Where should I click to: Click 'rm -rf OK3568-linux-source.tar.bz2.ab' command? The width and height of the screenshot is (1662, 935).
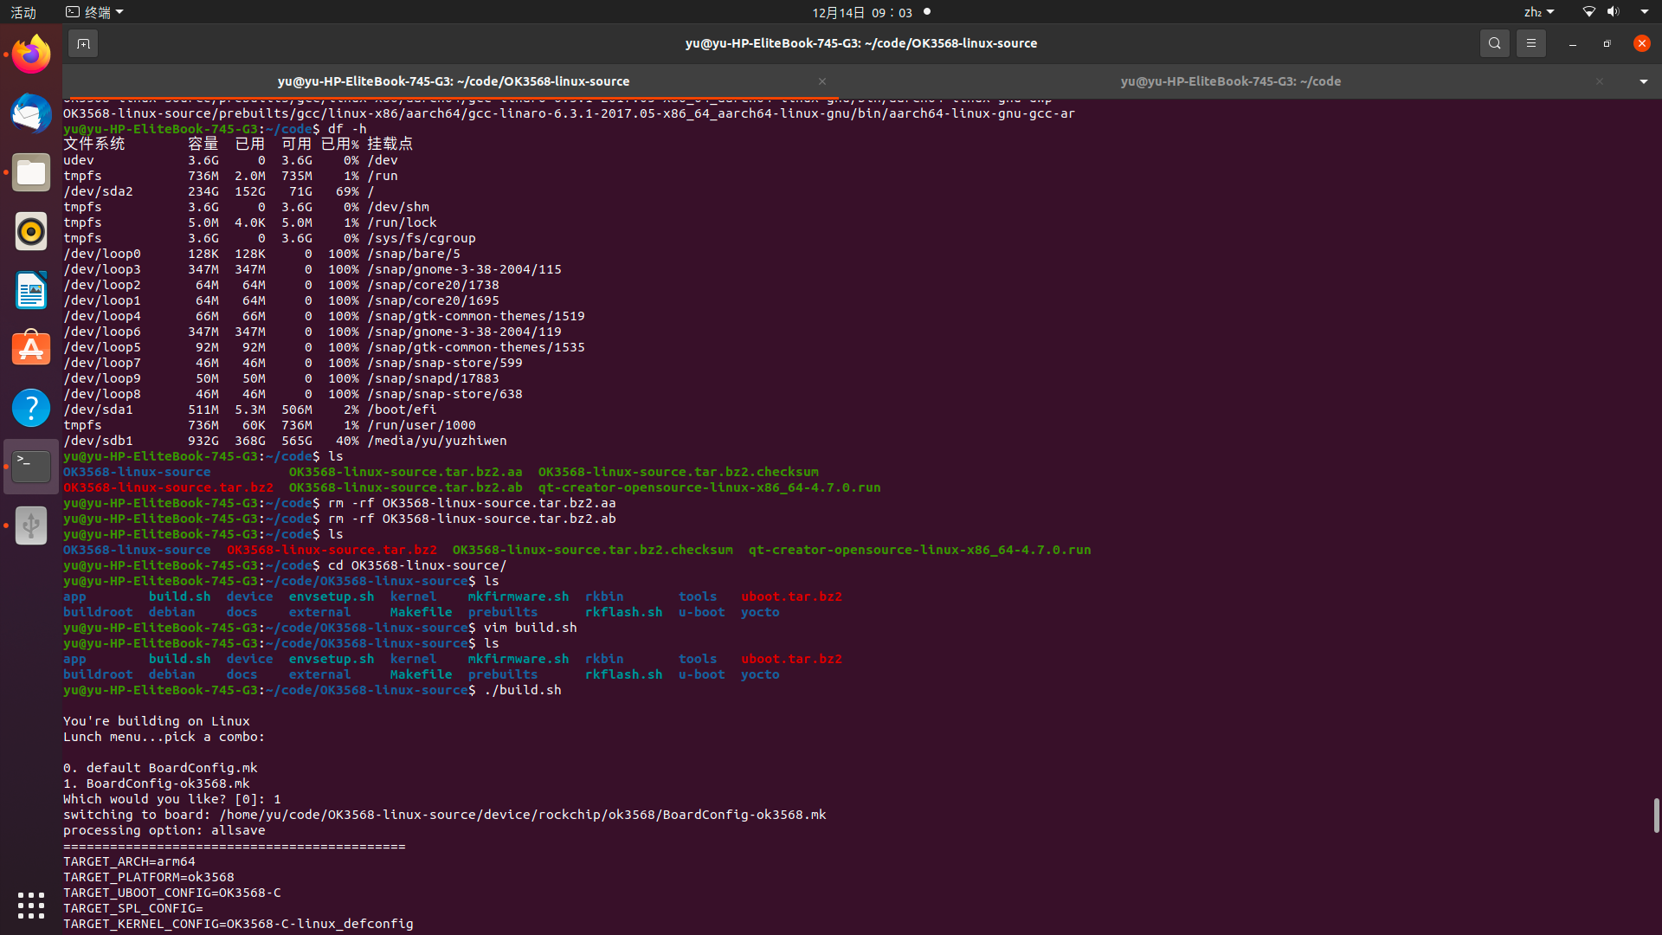[472, 519]
